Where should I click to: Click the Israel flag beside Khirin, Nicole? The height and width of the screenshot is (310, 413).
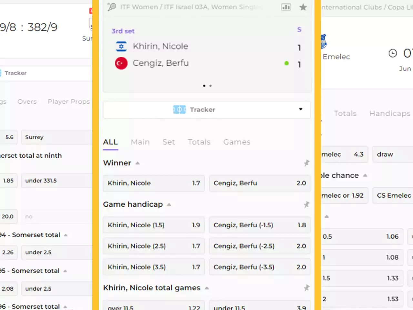click(121, 46)
